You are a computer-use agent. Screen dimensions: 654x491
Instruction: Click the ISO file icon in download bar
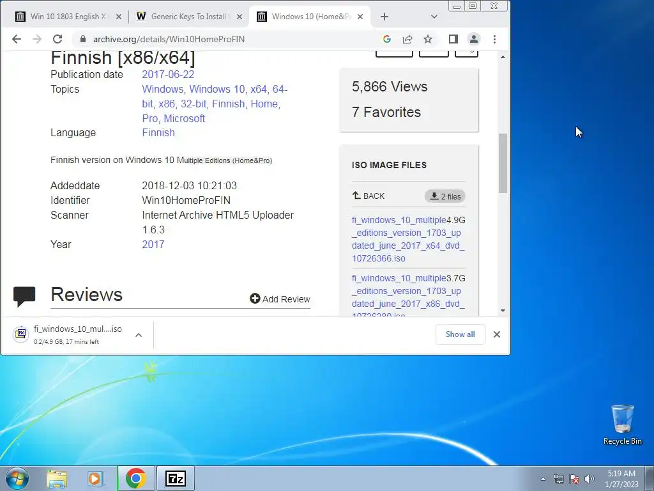21,334
